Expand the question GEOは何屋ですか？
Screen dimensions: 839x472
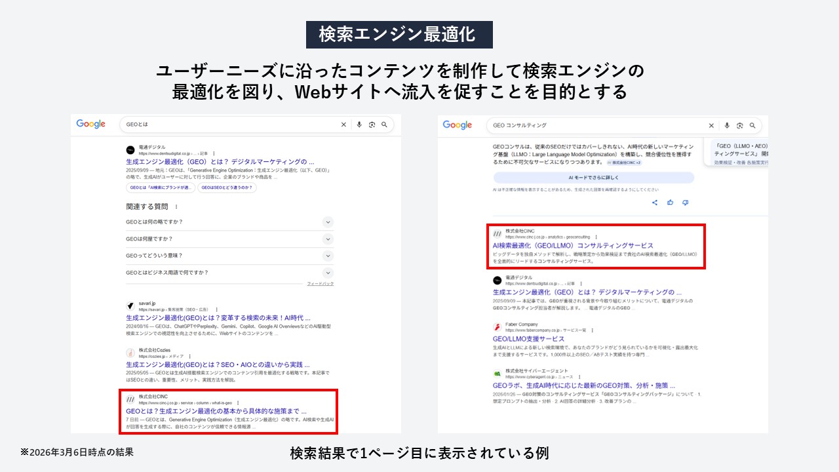[x=328, y=239]
